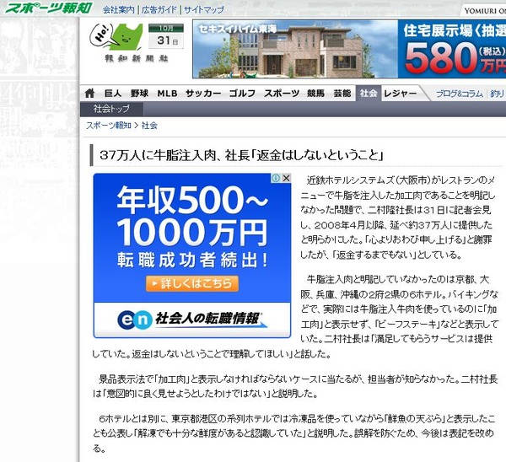Click the スポーツ報知 header logo
This screenshot has height=462, width=506.
click(x=49, y=8)
